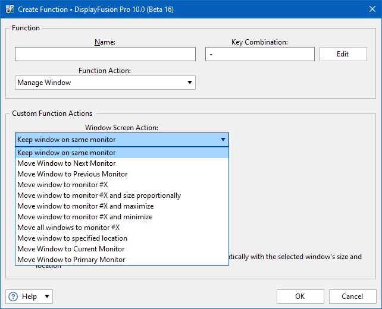Choose Move Window to Previous Monitor
The height and width of the screenshot is (309, 382).
122,174
